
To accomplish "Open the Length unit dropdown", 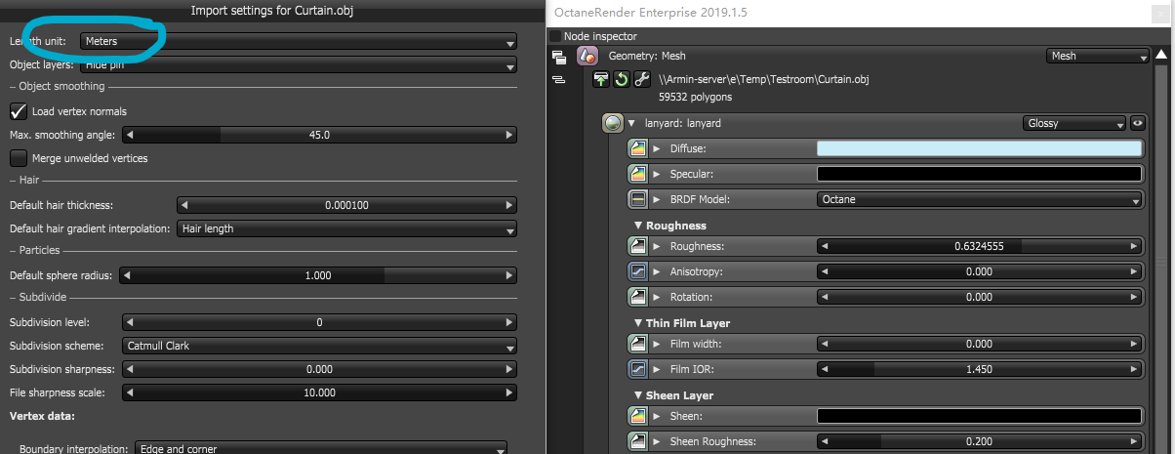I will pos(298,41).
